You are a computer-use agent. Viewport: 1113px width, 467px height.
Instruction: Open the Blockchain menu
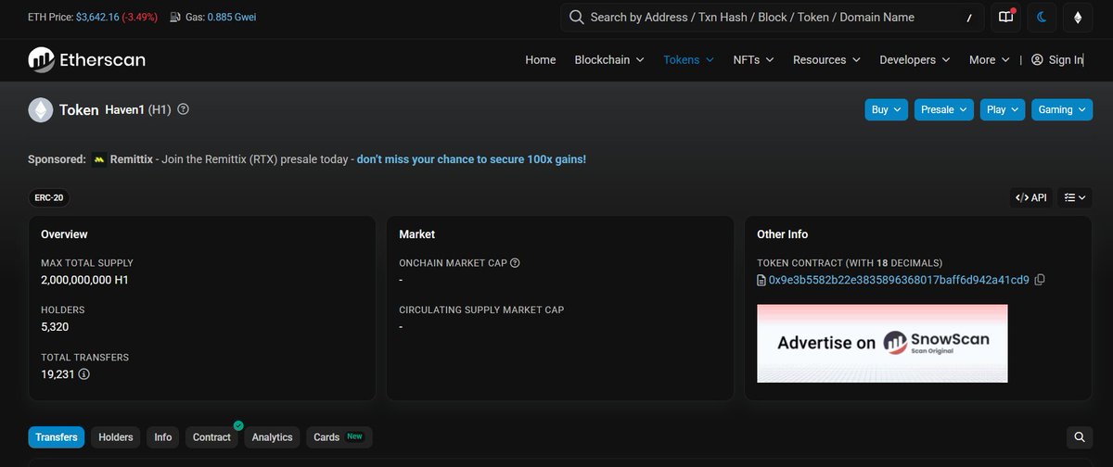609,60
